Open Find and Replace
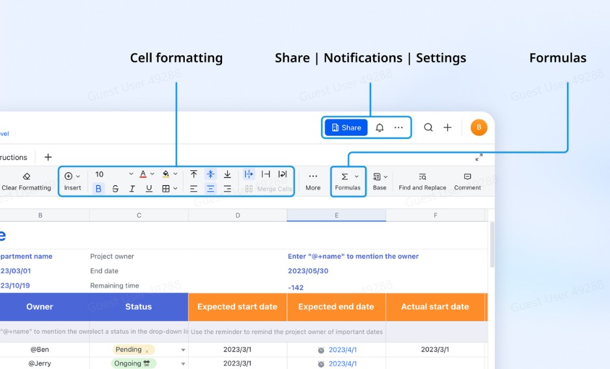Viewport: 610px width, 369px height. (423, 181)
